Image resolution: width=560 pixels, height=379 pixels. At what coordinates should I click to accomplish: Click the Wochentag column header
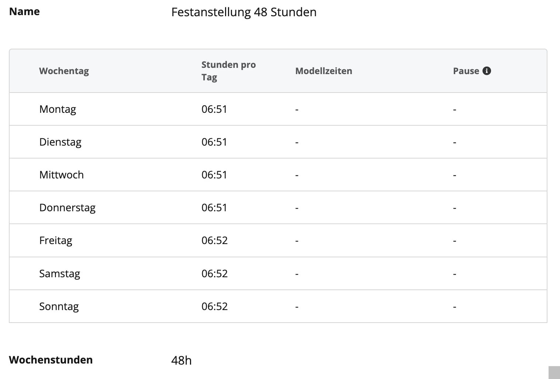click(x=64, y=71)
